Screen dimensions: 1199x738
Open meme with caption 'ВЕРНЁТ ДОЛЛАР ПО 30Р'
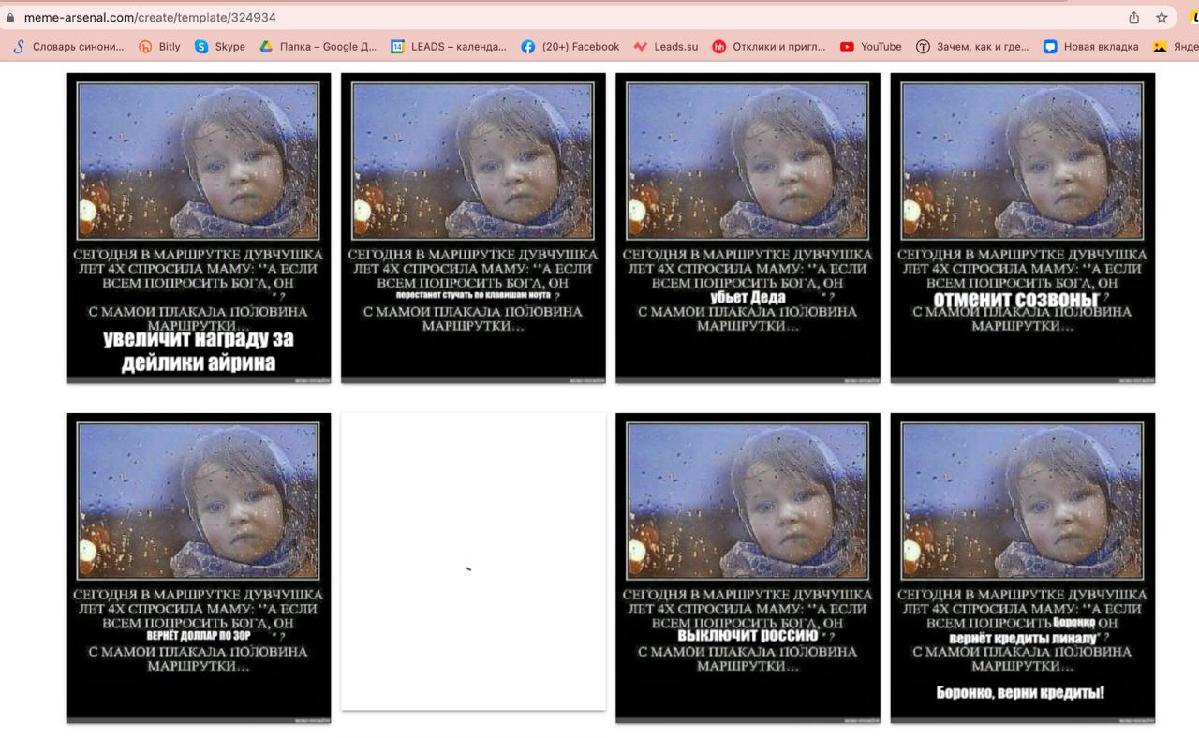click(199, 568)
